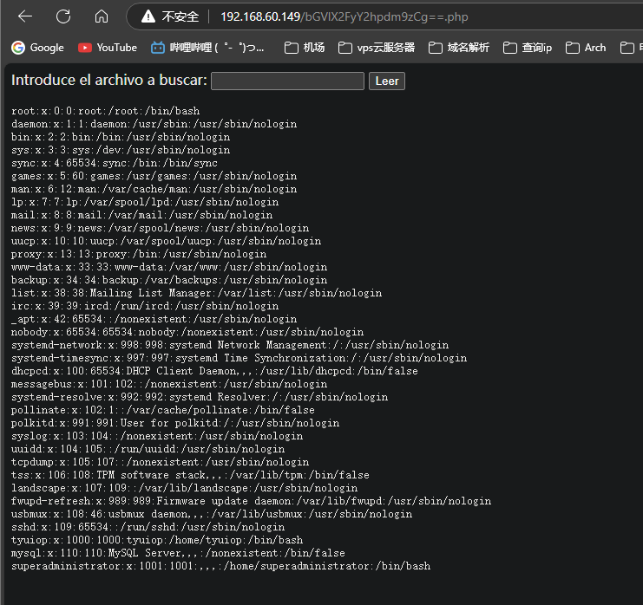Viewport: 643px width, 605px height.
Task: Click the tyuiop user entry line
Action: (x=157, y=540)
